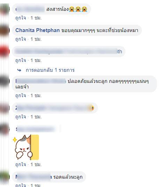Open the peeking cat sticker
This screenshot has height=187, width=160.
[x=26, y=147]
